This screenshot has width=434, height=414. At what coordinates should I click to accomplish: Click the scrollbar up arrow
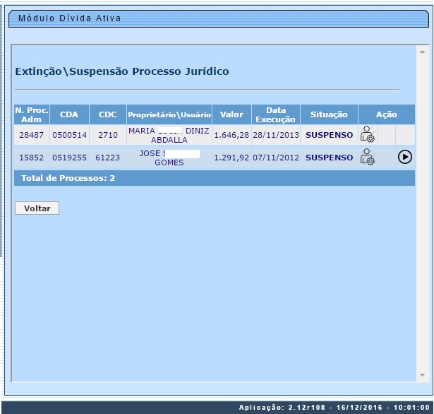[x=422, y=53]
